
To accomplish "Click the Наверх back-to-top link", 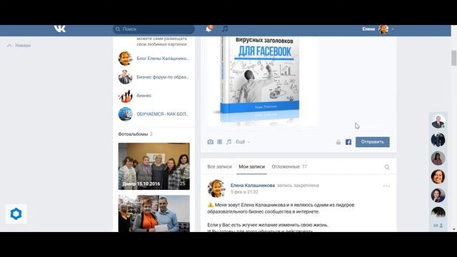I will (x=19, y=46).
